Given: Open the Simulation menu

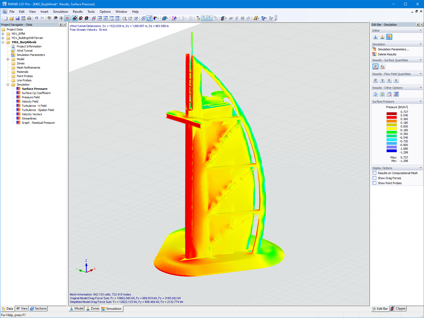Looking at the screenshot, I should pyautogui.click(x=60, y=12).
